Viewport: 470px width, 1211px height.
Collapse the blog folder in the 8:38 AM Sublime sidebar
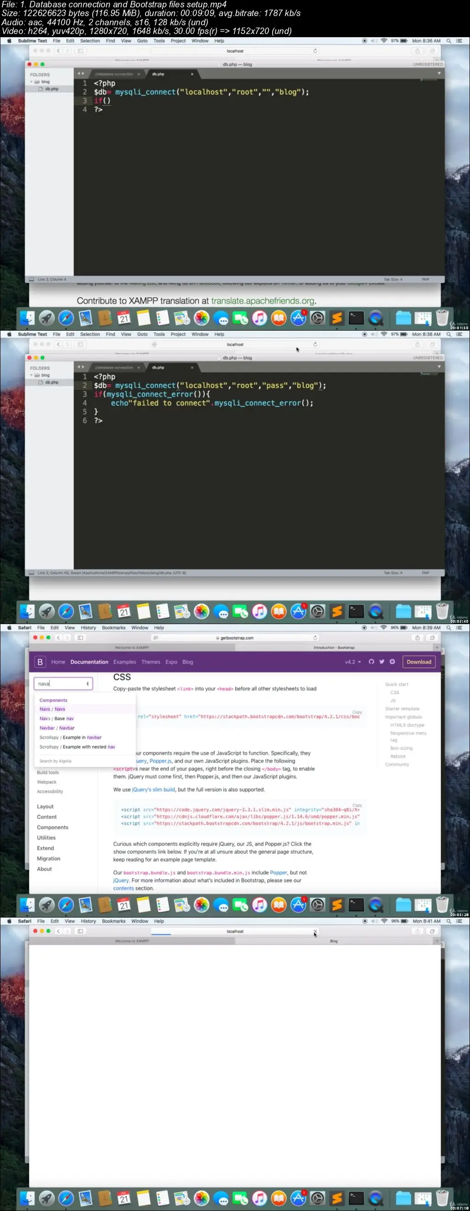32,375
